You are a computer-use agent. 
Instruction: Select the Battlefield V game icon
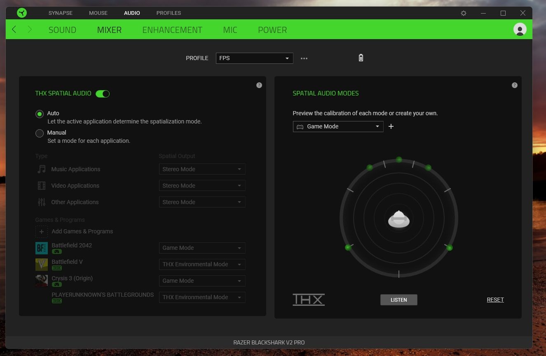point(42,264)
